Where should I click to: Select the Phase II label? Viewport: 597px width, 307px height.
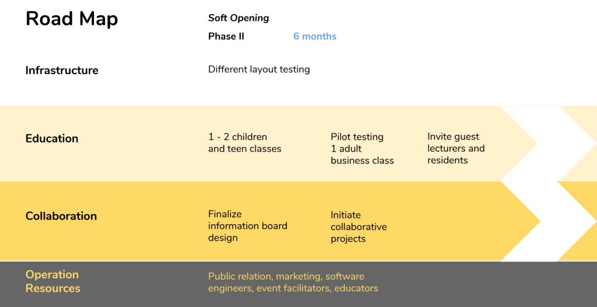(x=226, y=36)
